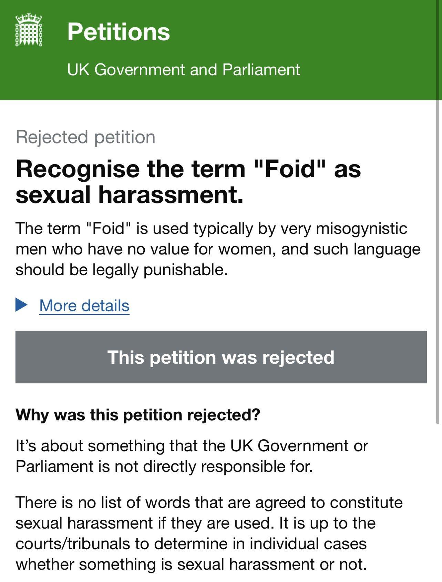Image resolution: width=442 pixels, height=582 pixels.
Task: Click the Rejected petition status label
Action: tap(85, 137)
